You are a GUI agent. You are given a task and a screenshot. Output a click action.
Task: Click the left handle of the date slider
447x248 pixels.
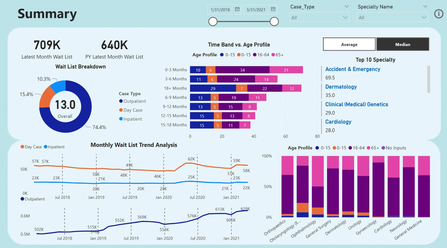point(213,22)
